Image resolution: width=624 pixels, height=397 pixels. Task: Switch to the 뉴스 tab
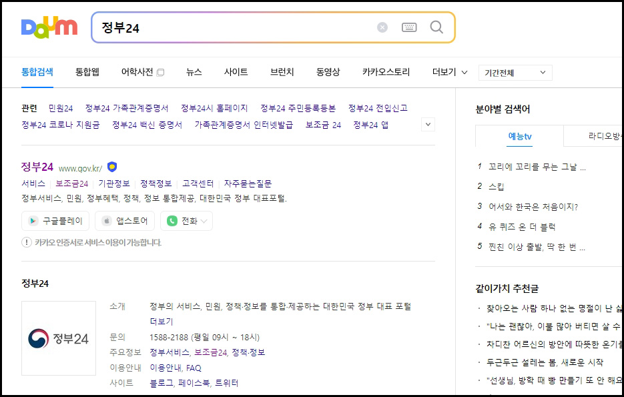pyautogui.click(x=194, y=72)
